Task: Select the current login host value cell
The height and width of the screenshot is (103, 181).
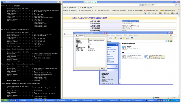Action: [x=131, y=21]
